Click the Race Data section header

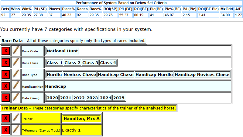74,41
